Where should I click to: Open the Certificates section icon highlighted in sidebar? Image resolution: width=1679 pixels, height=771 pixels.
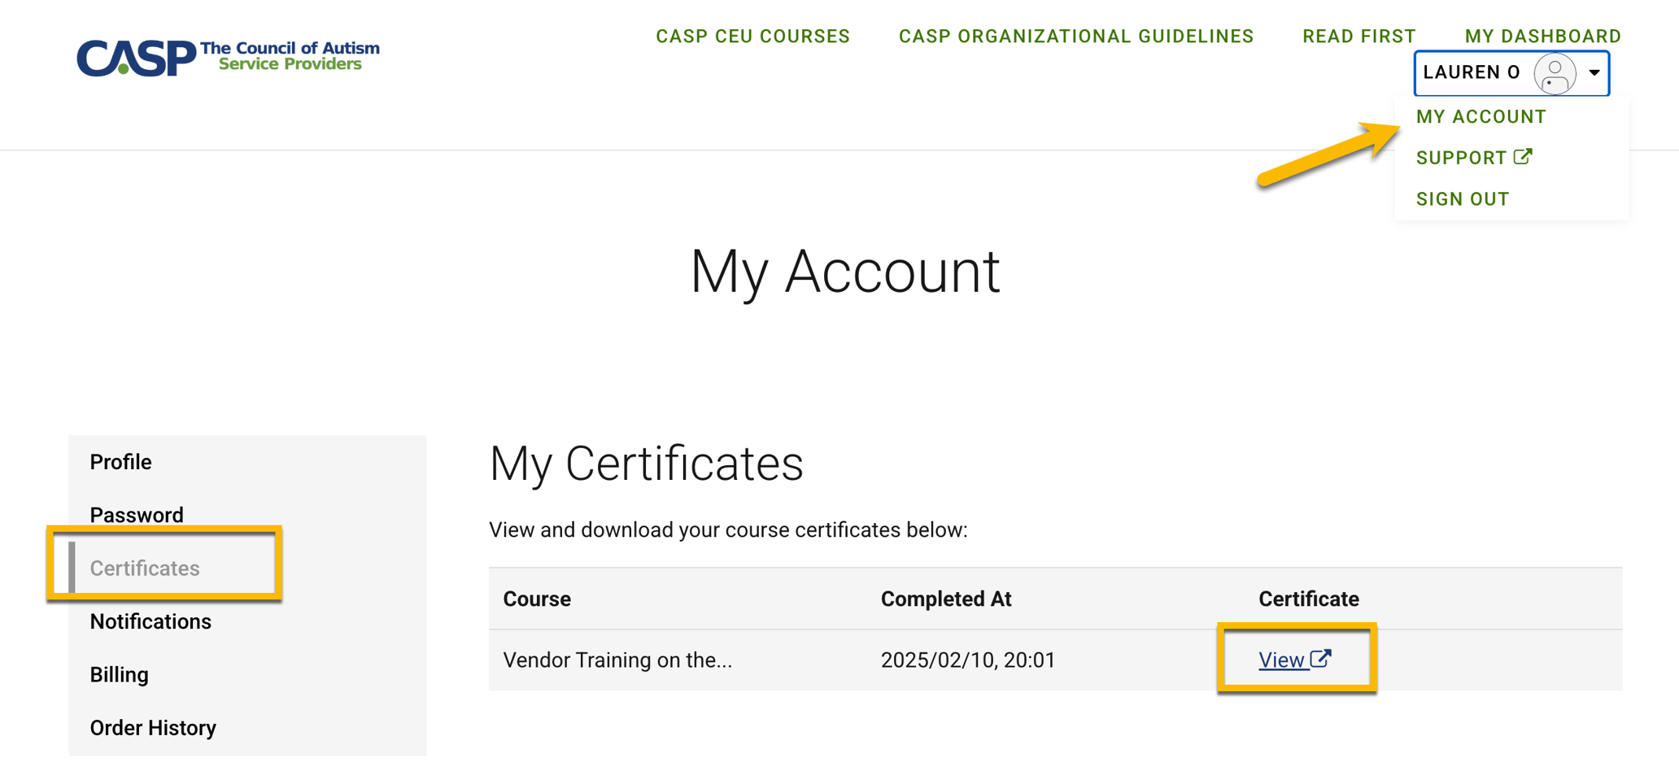tap(145, 568)
